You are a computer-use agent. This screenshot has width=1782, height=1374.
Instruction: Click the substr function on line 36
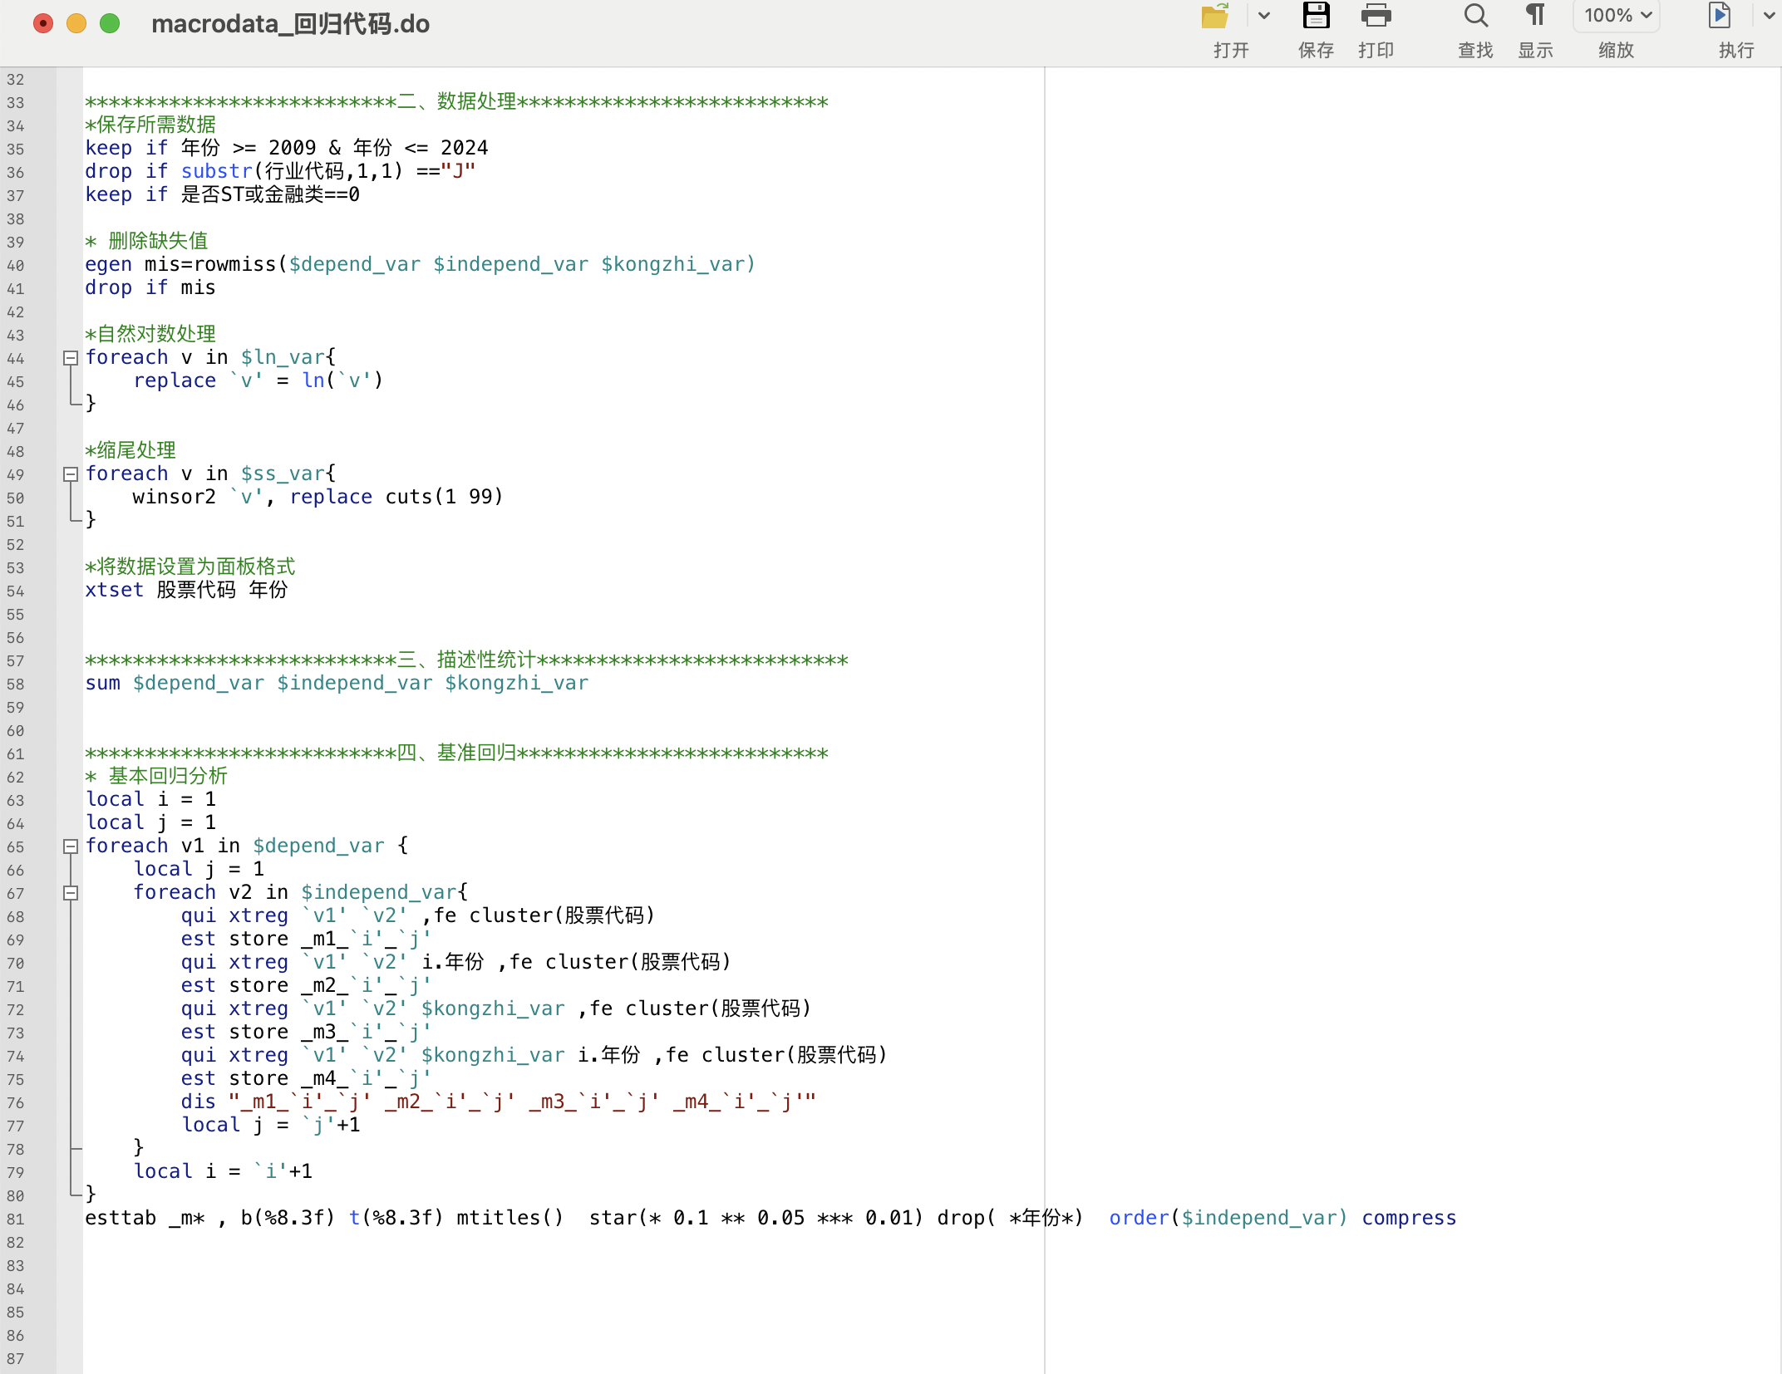tap(216, 172)
